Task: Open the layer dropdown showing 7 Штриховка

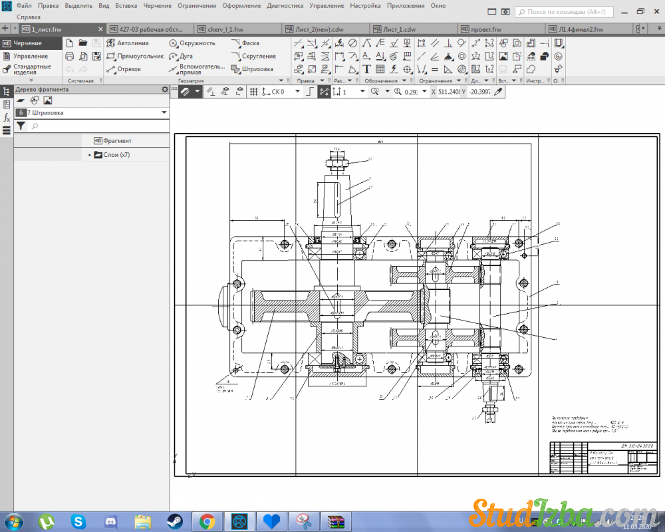Action: tap(164, 113)
